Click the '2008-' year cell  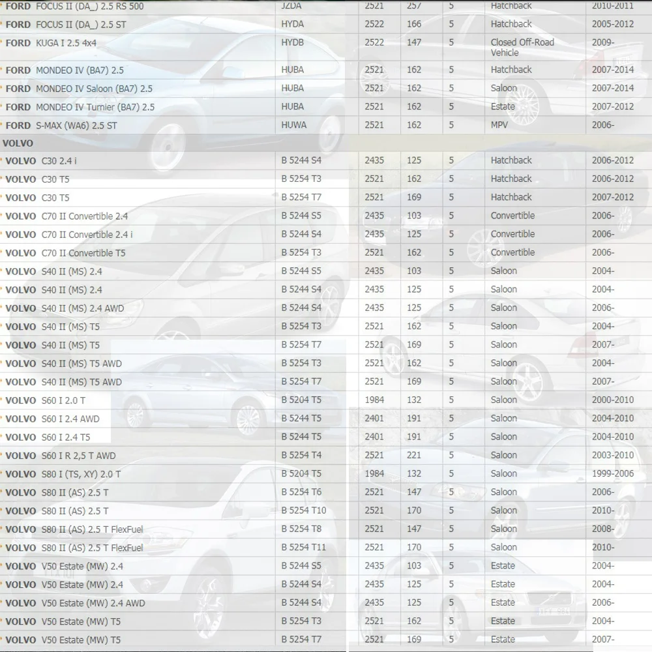(x=603, y=529)
